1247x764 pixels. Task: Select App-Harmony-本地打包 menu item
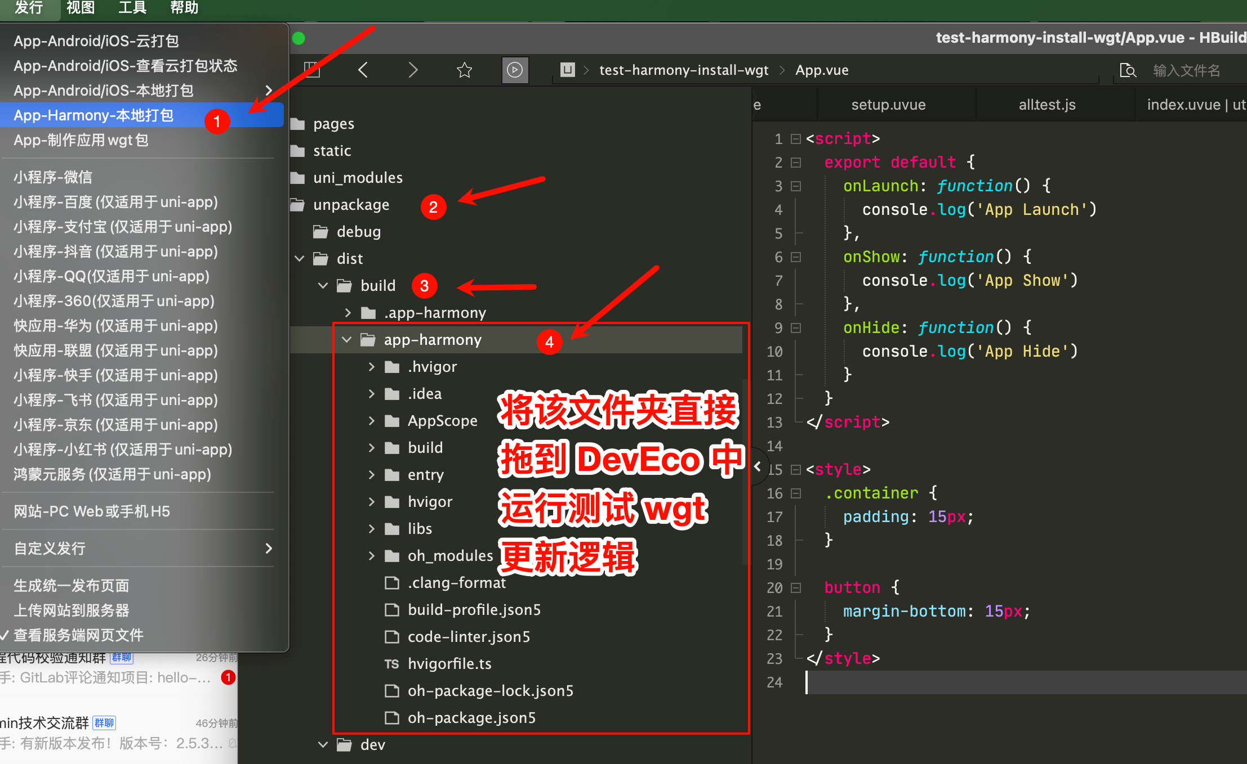pos(93,115)
